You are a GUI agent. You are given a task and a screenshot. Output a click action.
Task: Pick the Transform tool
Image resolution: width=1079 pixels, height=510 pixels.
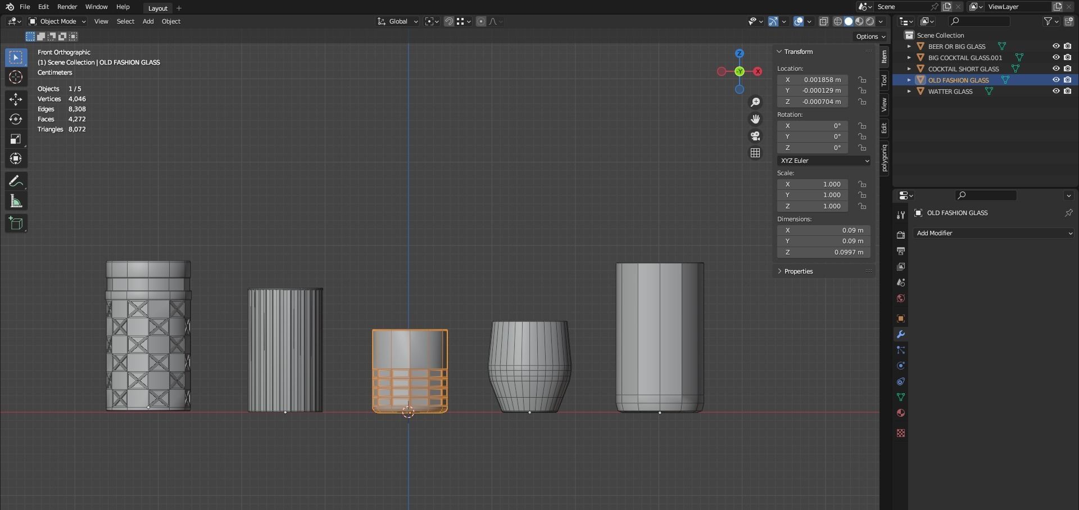point(16,158)
